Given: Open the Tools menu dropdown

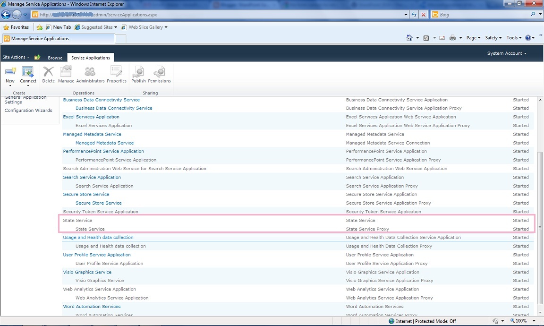Looking at the screenshot, I should pyautogui.click(x=514, y=38).
